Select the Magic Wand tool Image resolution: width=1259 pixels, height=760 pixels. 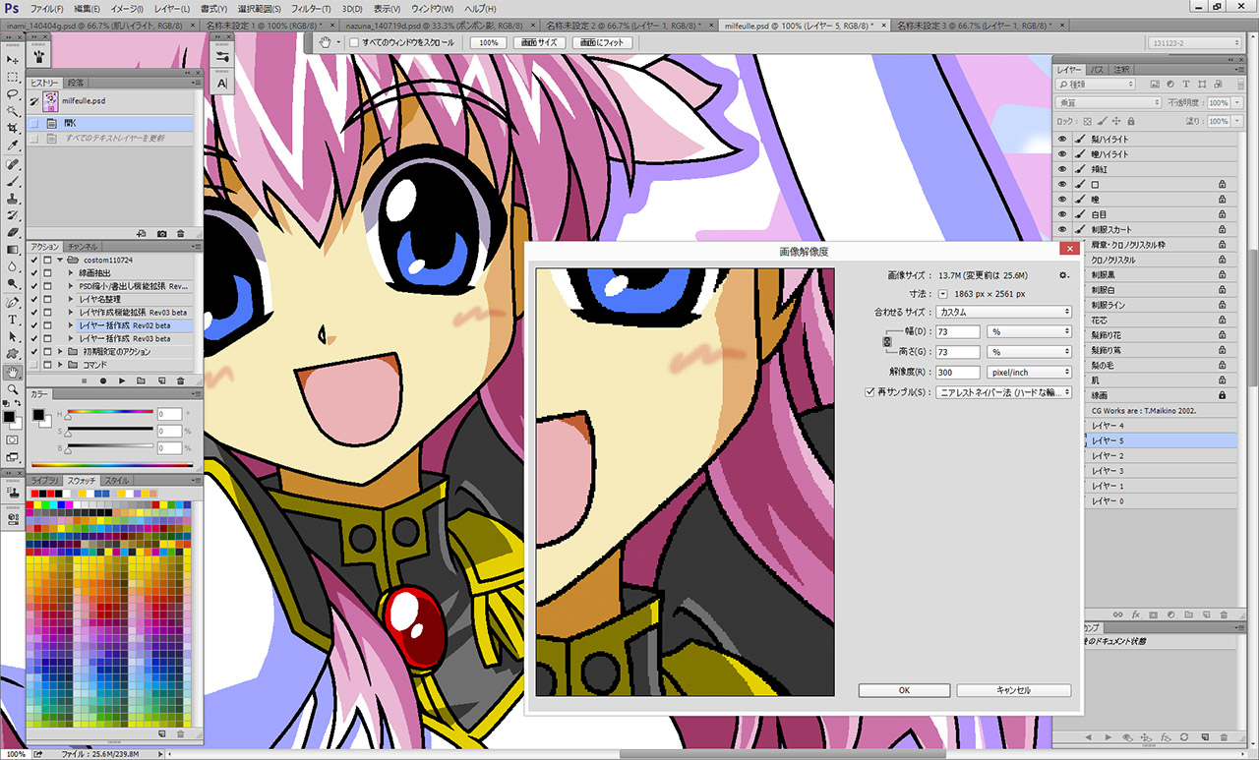pos(13,111)
